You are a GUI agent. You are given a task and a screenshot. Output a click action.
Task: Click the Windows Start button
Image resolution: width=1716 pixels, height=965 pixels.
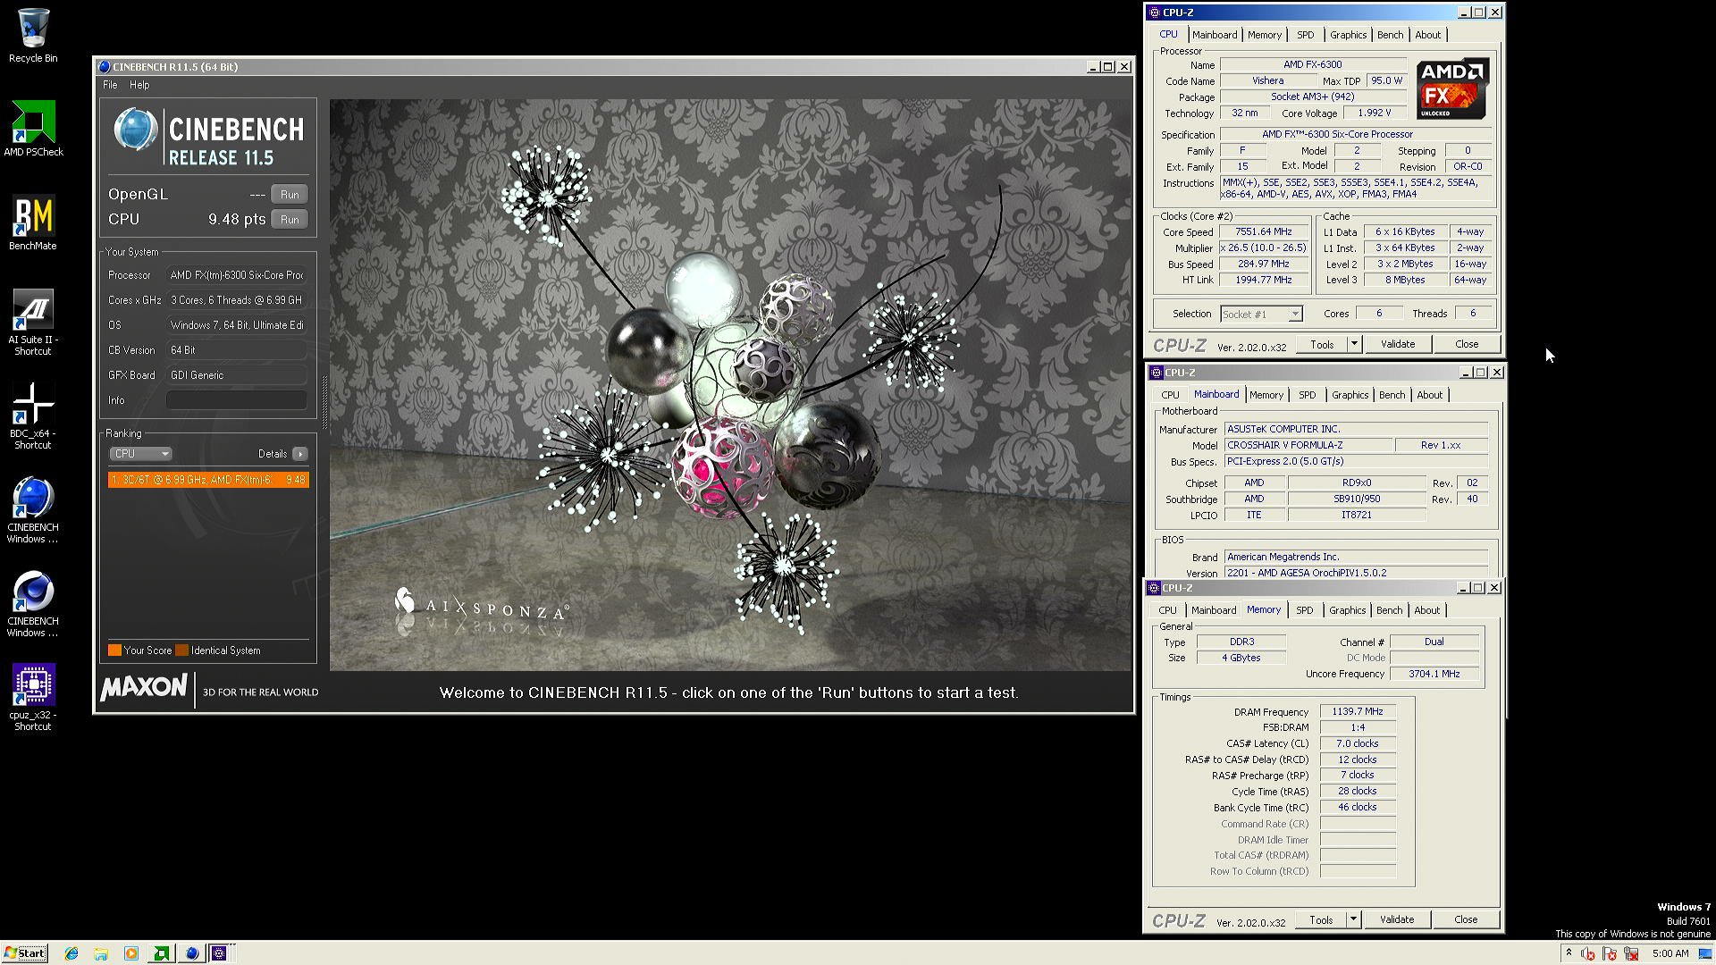pos(24,953)
